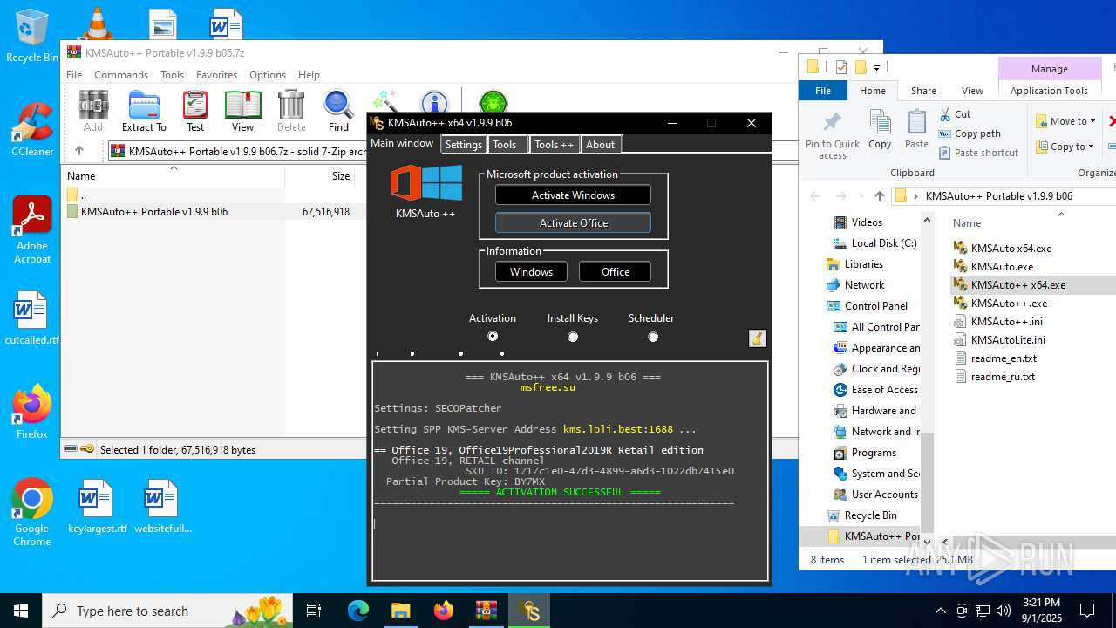Screen dimensions: 1116x628
Task: Click Copy path in Explorer ribbon
Action: click(x=970, y=133)
